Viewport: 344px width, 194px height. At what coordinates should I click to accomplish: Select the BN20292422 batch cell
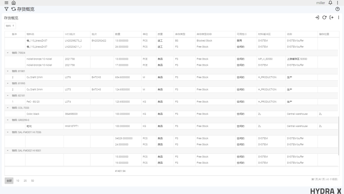102,41
